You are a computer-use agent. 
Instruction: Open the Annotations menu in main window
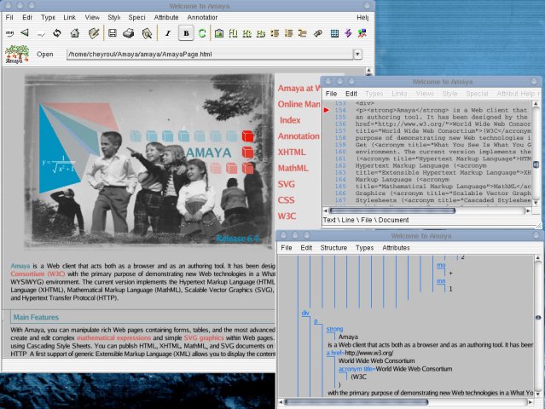pyautogui.click(x=202, y=17)
